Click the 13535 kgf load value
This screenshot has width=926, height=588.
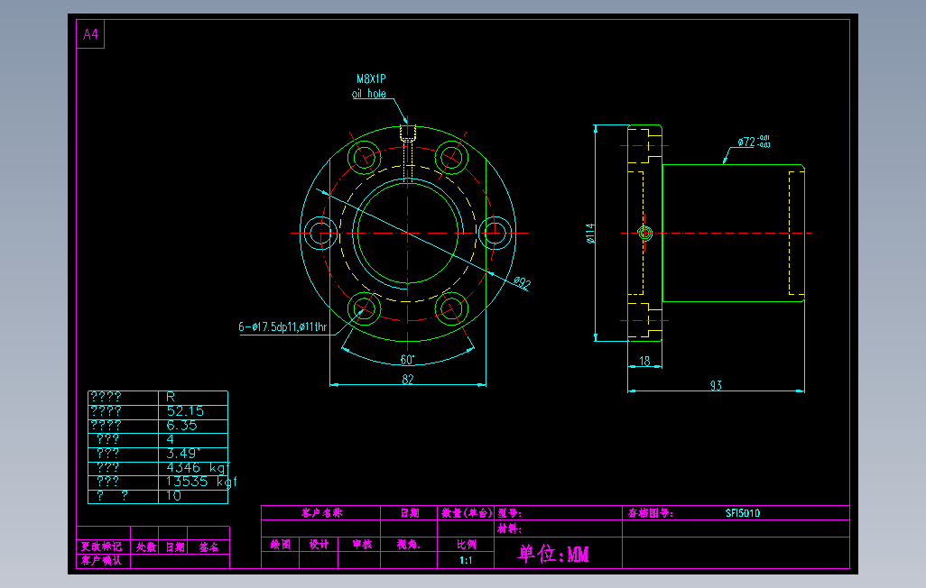click(x=201, y=482)
